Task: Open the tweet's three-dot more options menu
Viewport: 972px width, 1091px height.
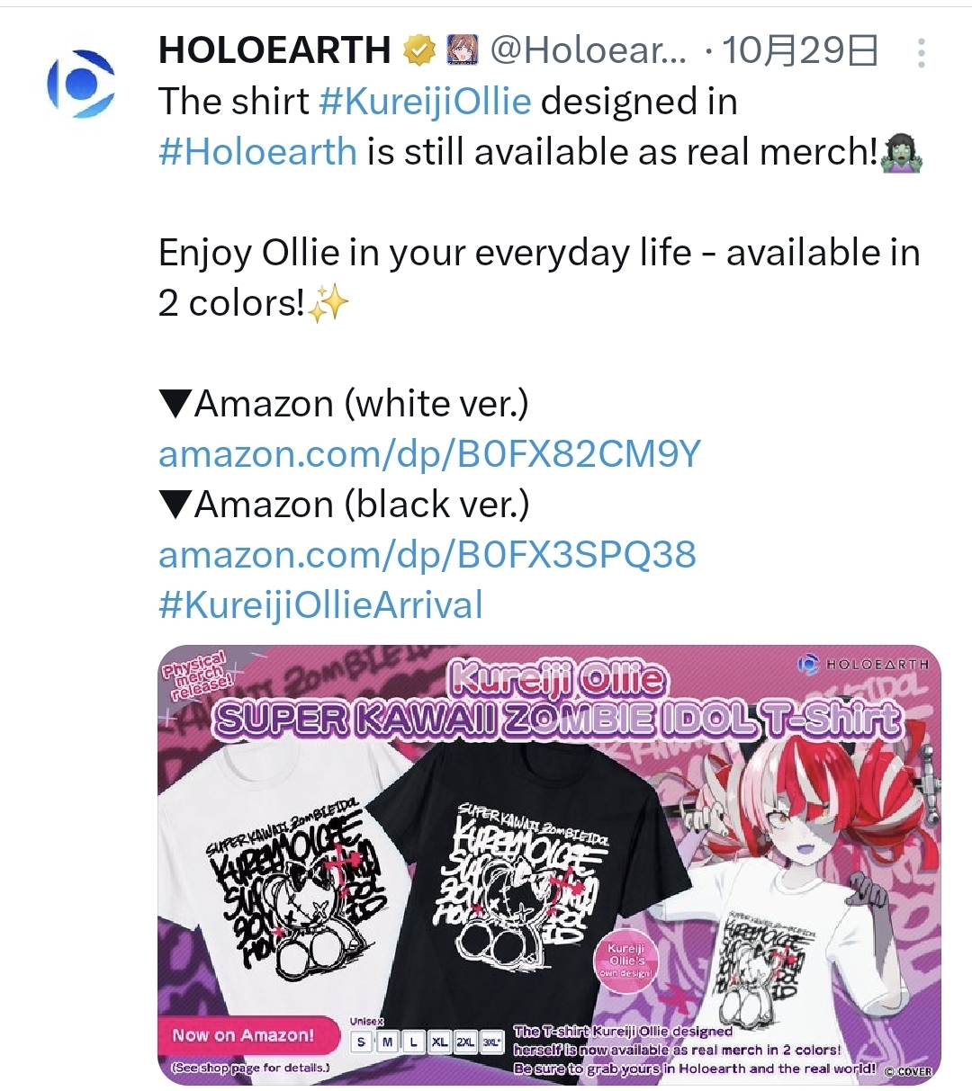Action: tap(921, 53)
